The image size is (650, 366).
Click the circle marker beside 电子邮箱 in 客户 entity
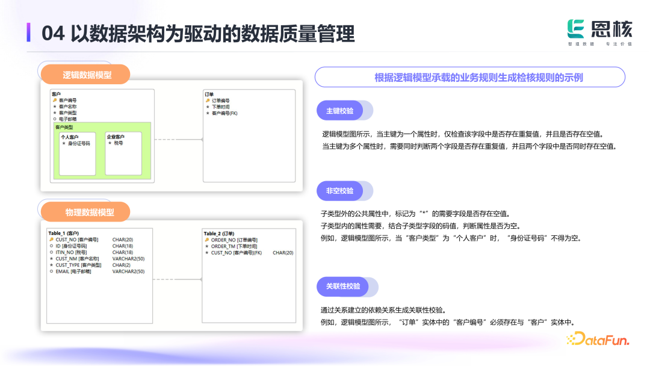pos(54,119)
